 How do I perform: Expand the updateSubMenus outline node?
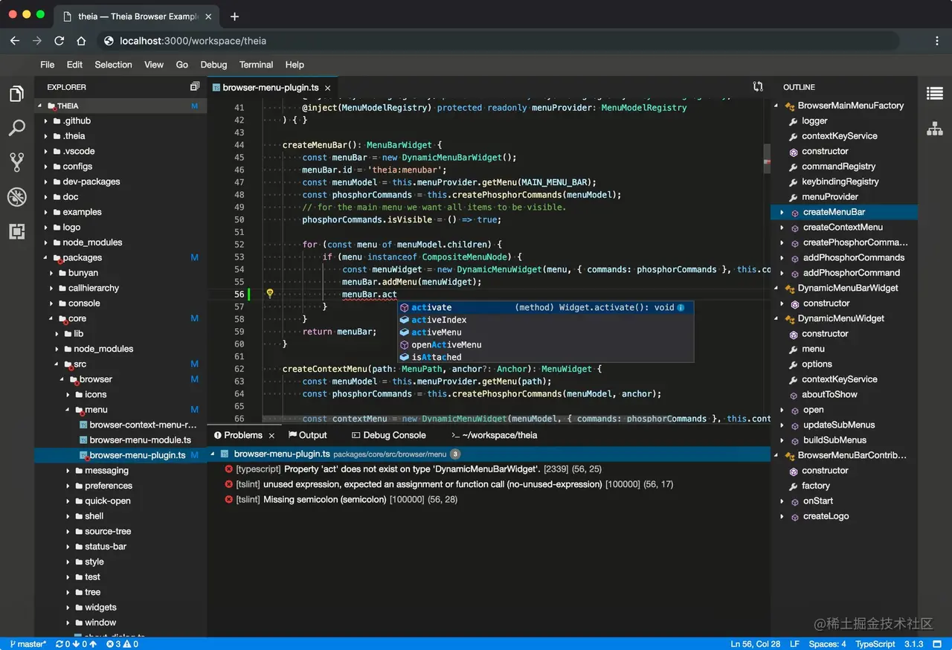[x=782, y=425]
